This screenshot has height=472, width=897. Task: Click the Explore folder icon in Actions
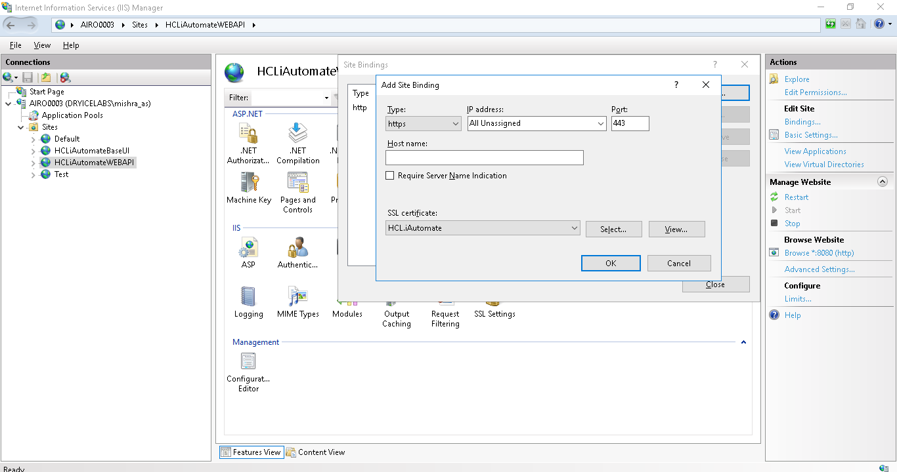point(774,79)
